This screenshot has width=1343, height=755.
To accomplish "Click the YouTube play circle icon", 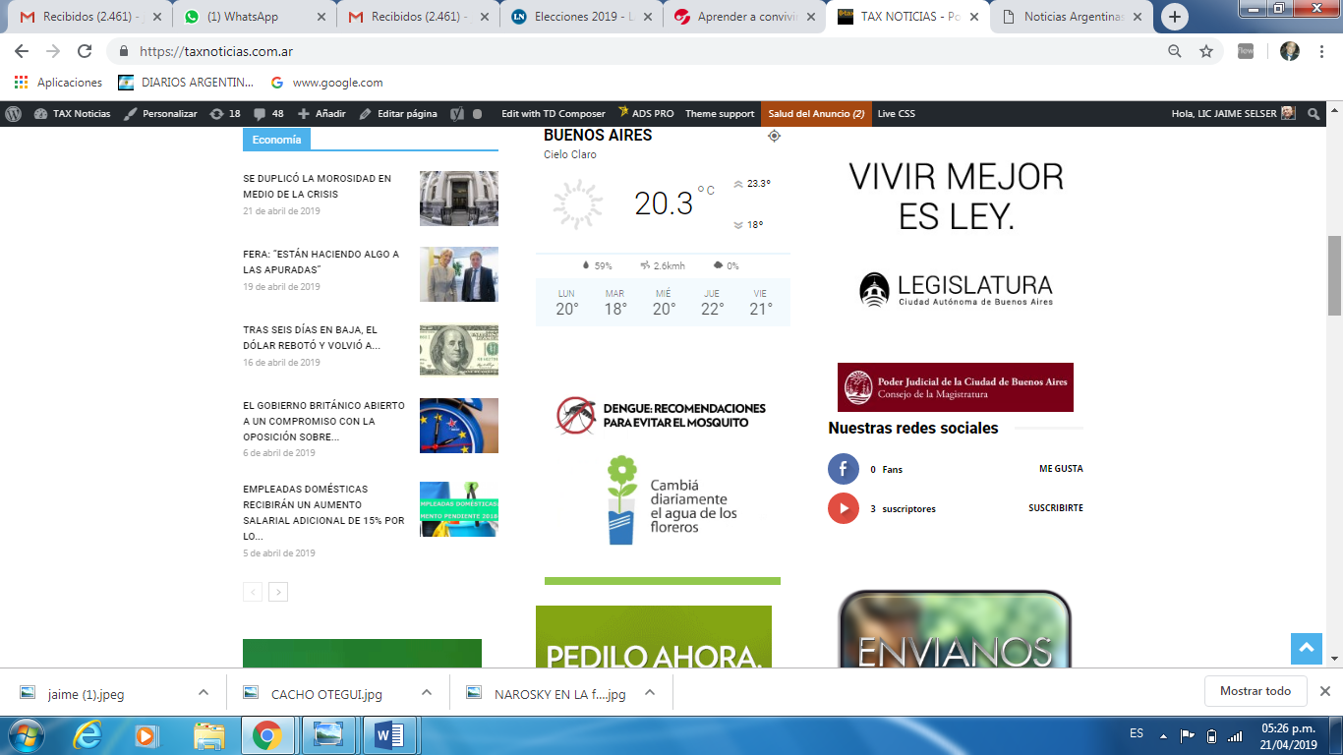I will tap(843, 508).
